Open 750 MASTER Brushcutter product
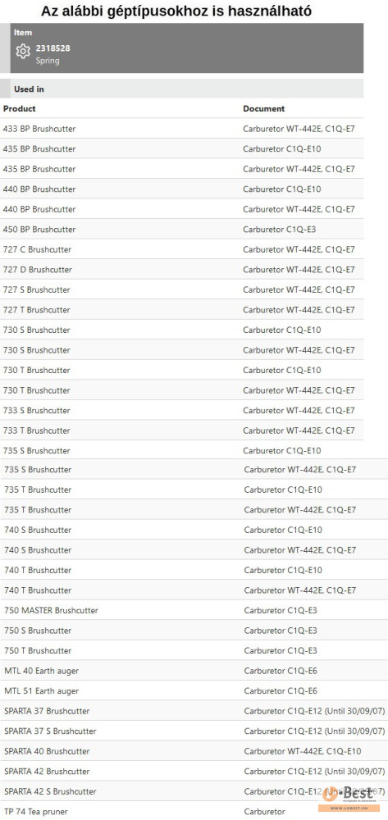 [x=51, y=610]
